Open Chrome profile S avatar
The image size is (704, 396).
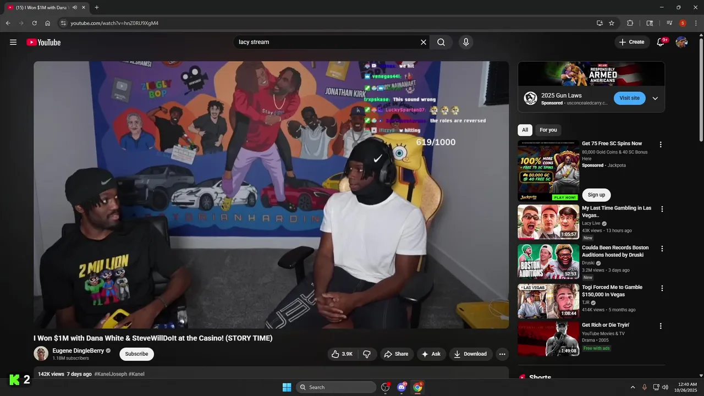tap(683, 23)
